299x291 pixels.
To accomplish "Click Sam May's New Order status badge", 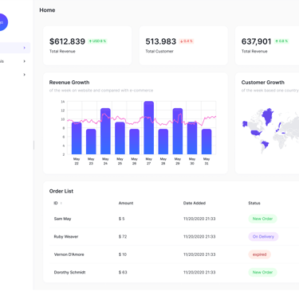I will click(262, 219).
